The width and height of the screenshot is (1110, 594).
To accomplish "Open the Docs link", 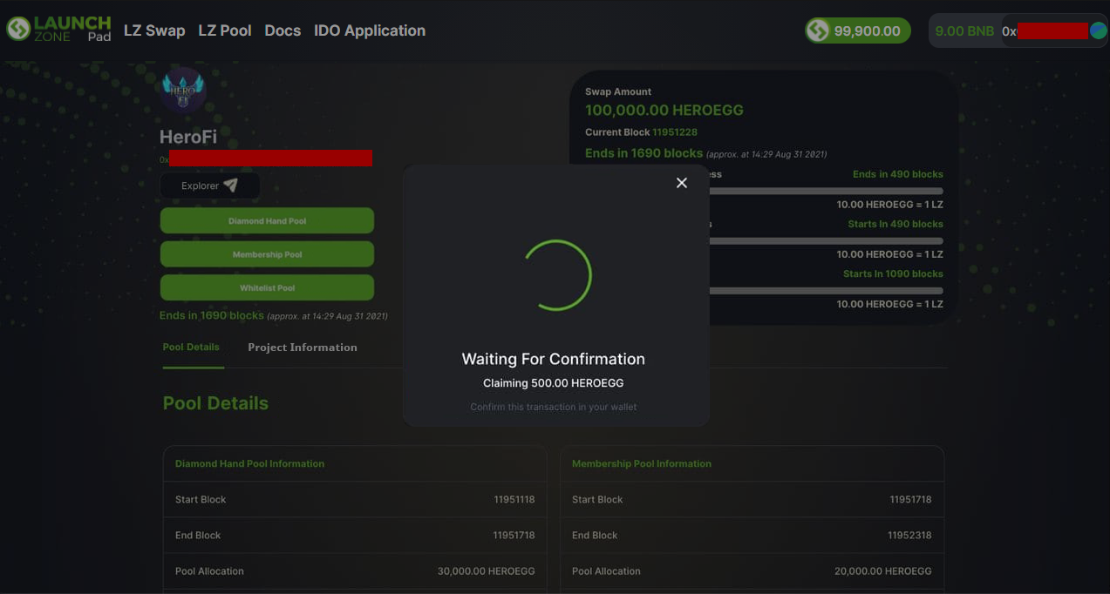I will [283, 30].
